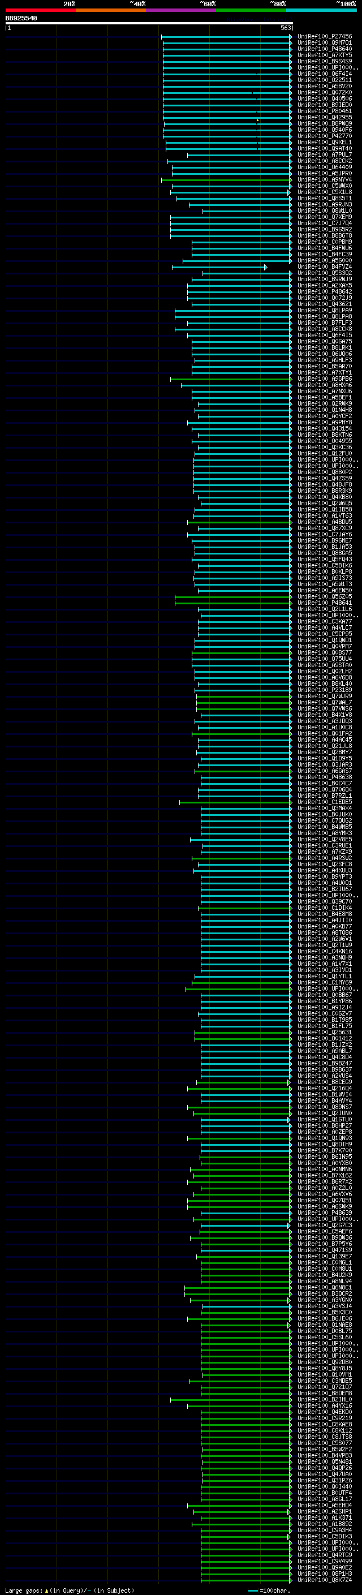Click hit label UniRef100_Q1NAE8
The image size is (362, 1595).
click(325, 1325)
